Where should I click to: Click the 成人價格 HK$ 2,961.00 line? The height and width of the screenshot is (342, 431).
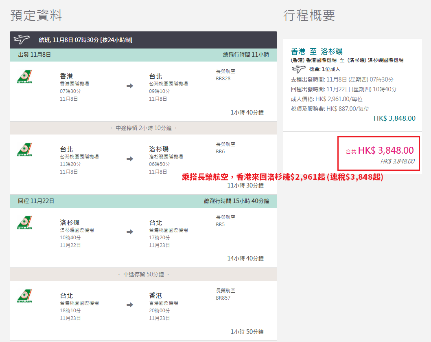point(327,99)
